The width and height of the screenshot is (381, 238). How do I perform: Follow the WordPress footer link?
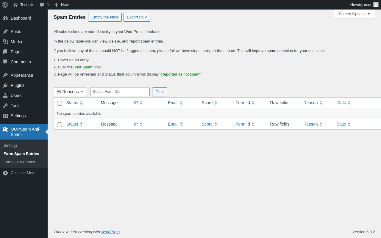coord(111,232)
